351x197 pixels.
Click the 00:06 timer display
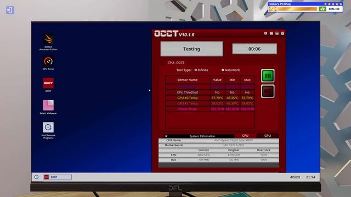tap(254, 49)
